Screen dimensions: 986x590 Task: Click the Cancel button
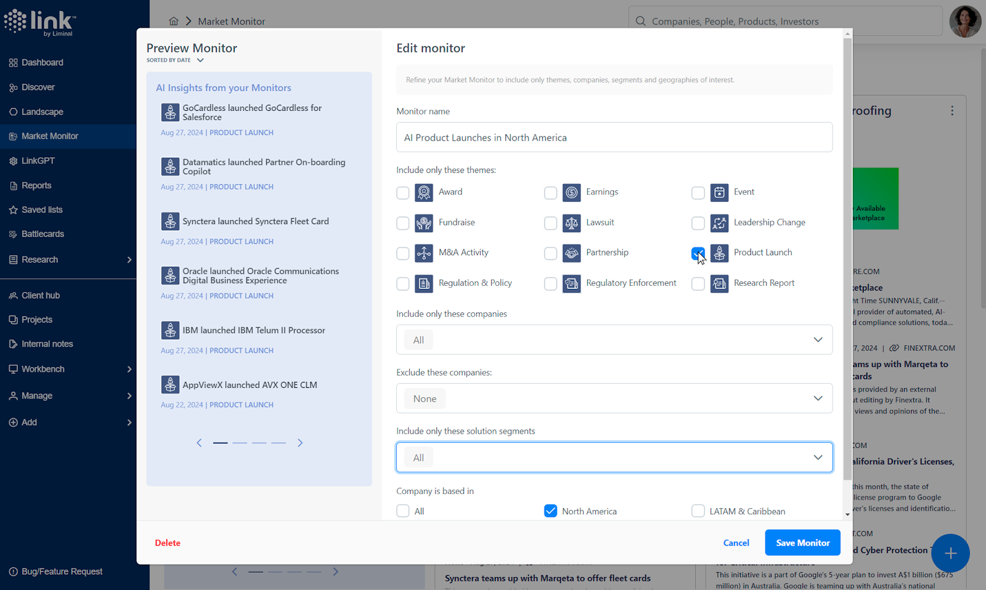pyautogui.click(x=736, y=543)
